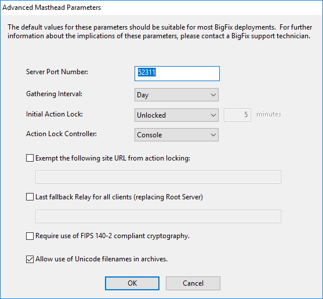Click the Server Port Number label
323x299 pixels.
[57, 72]
